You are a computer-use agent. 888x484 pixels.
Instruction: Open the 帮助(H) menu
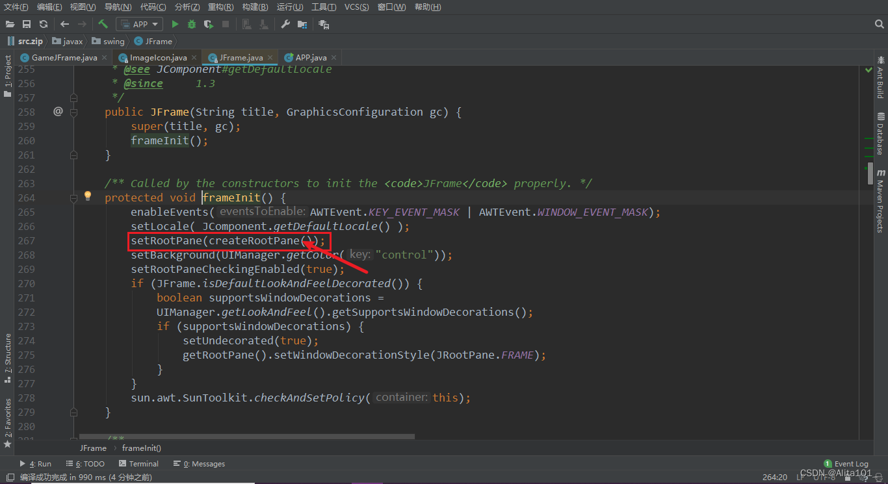click(x=428, y=6)
